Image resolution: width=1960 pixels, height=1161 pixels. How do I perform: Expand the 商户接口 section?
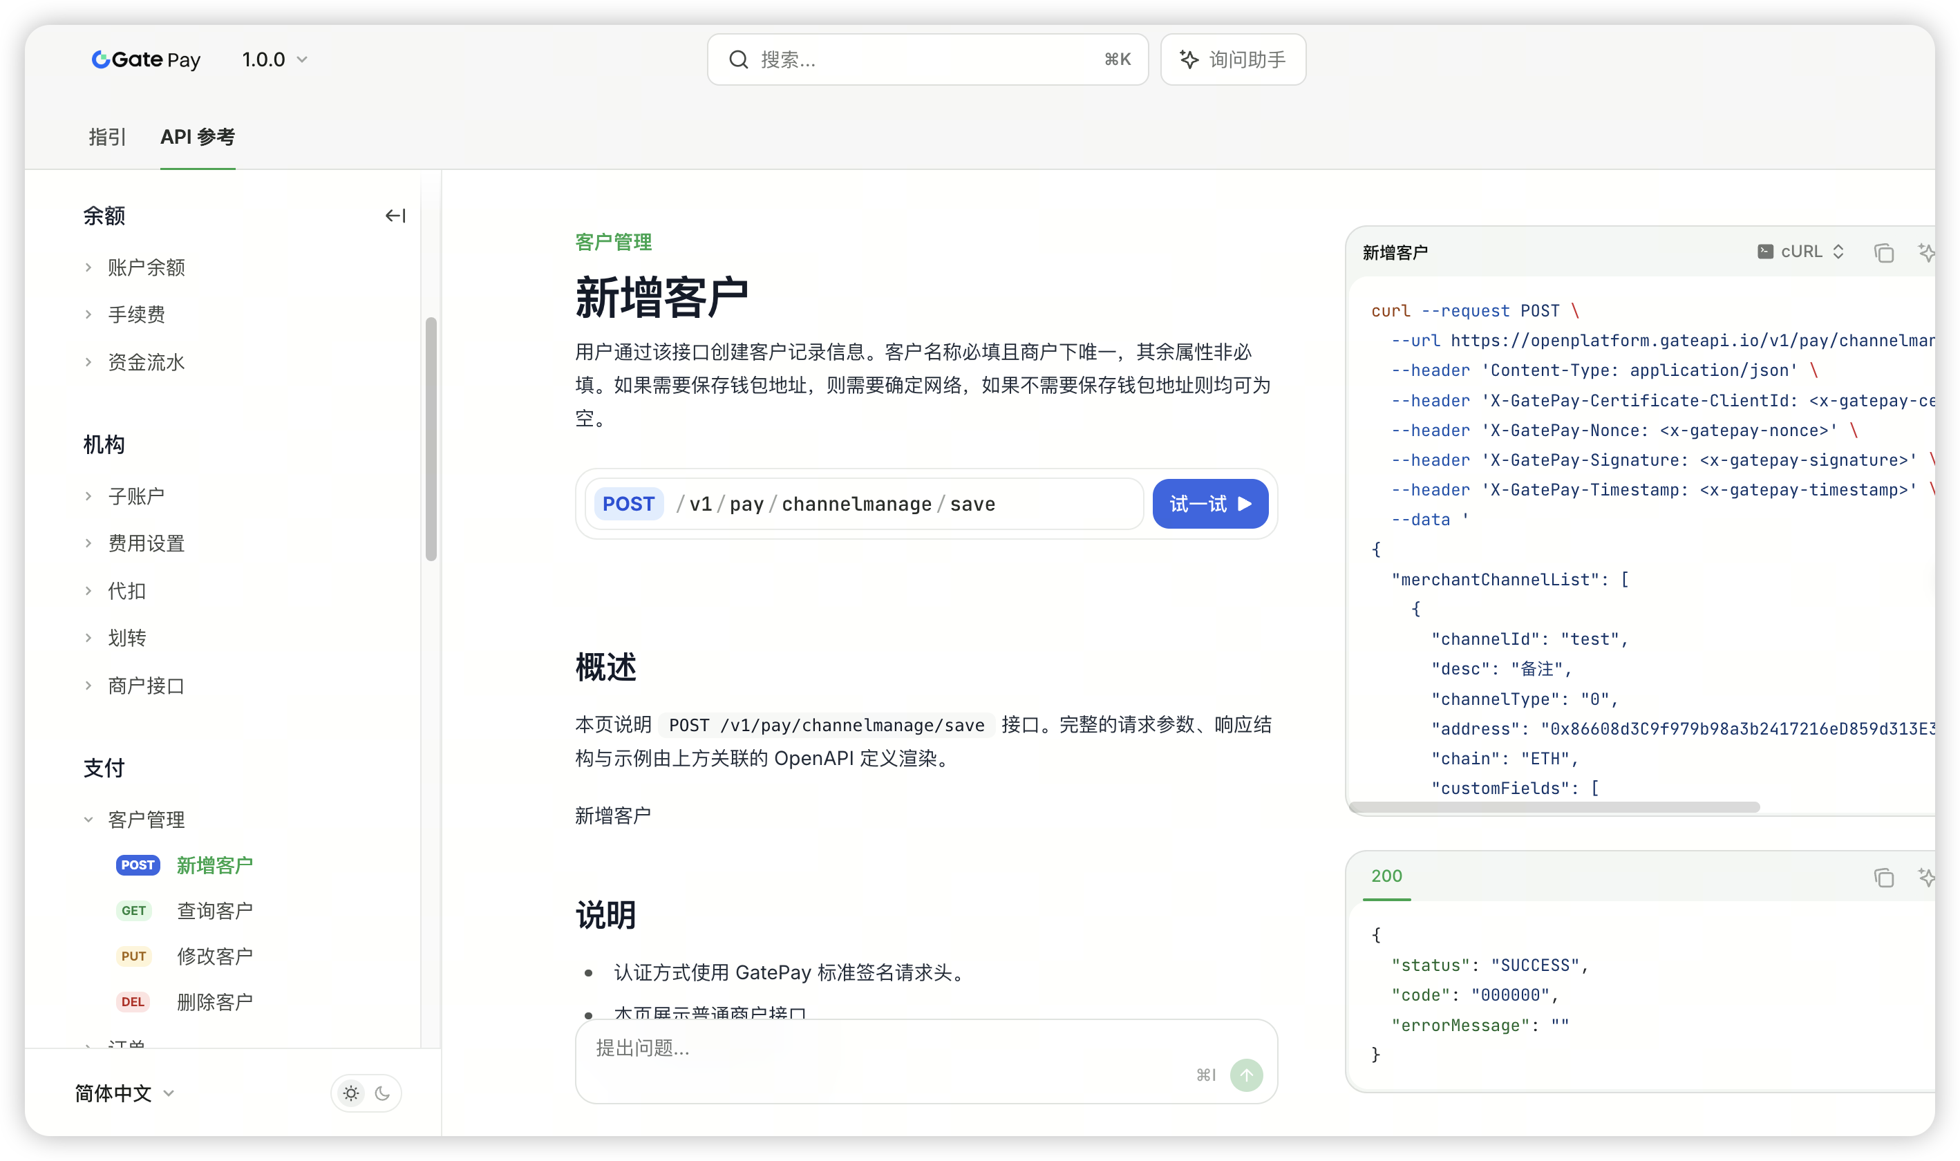coord(147,686)
